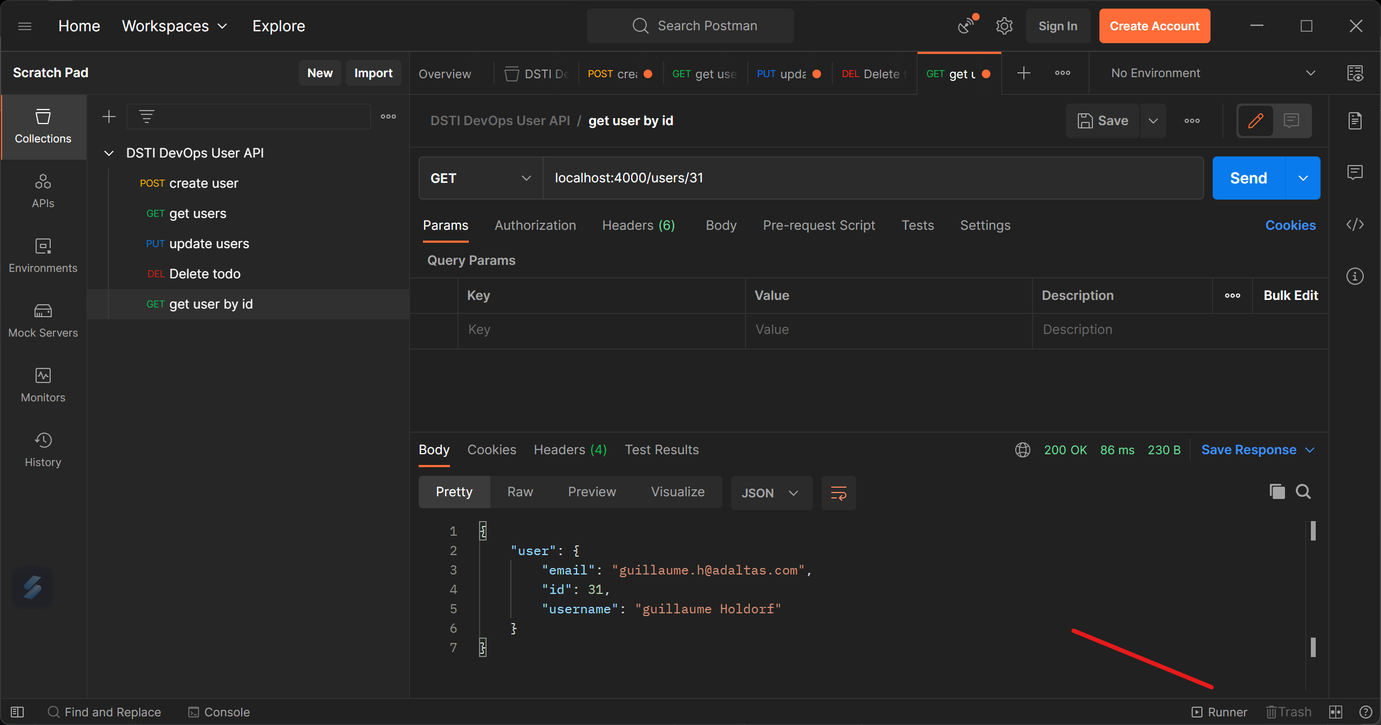Open the APIs sidebar panel
Viewport: 1381px width, 725px height.
point(43,191)
